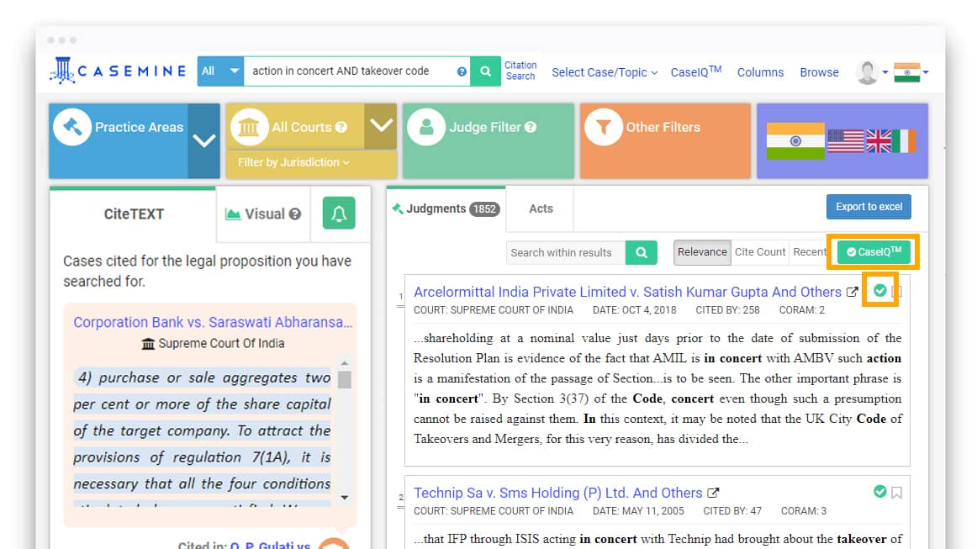Open Citation Search
The width and height of the screenshot is (977, 549).
tap(520, 71)
